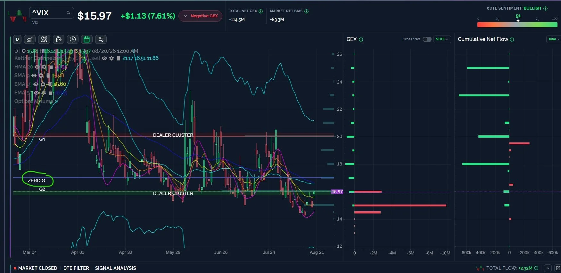Click the 0DTE sentiment gradient bar

tap(517, 25)
